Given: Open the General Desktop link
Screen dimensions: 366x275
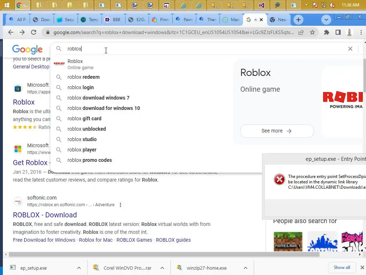Looking at the screenshot, I should [31, 67].
